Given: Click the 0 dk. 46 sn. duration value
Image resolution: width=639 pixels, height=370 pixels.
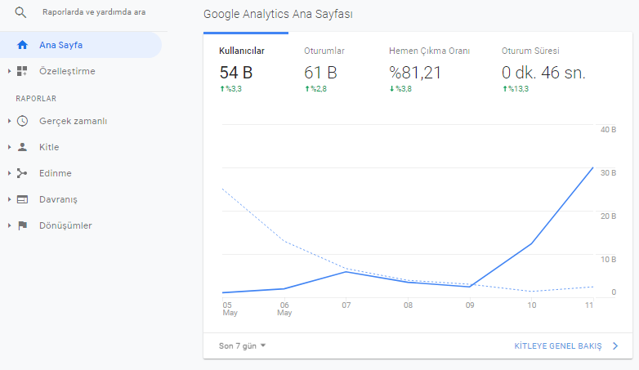Looking at the screenshot, I should (x=543, y=73).
